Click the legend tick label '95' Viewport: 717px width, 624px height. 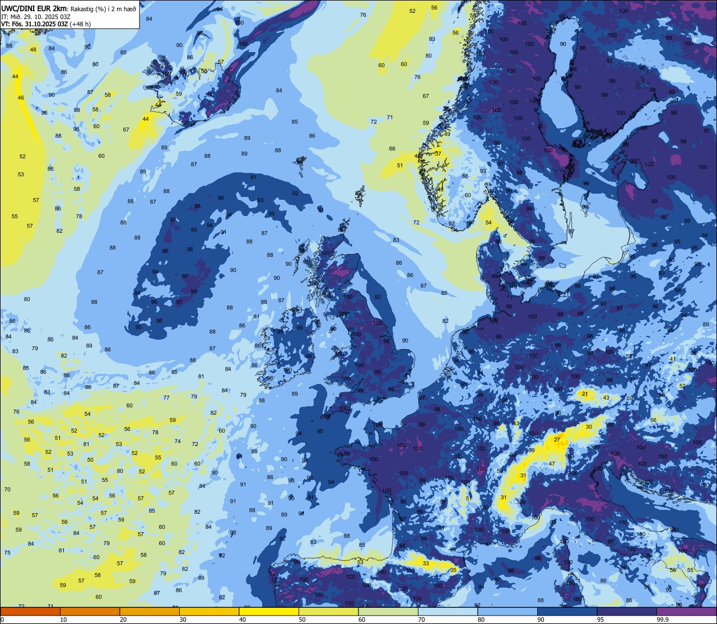[600, 620]
